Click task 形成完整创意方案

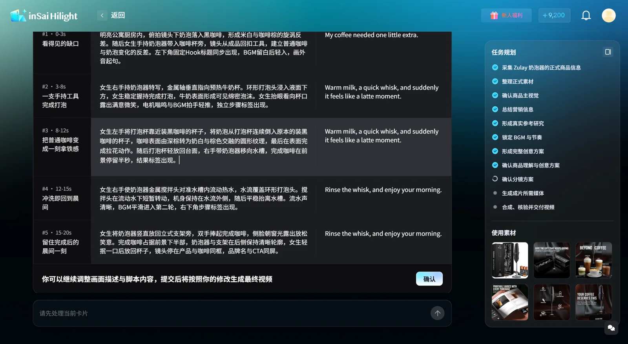pyautogui.click(x=523, y=151)
